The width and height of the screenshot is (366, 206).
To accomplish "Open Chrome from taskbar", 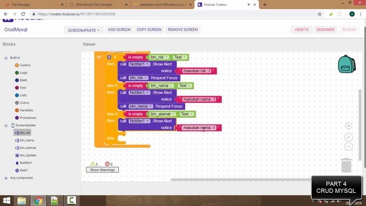I will click(38, 201).
